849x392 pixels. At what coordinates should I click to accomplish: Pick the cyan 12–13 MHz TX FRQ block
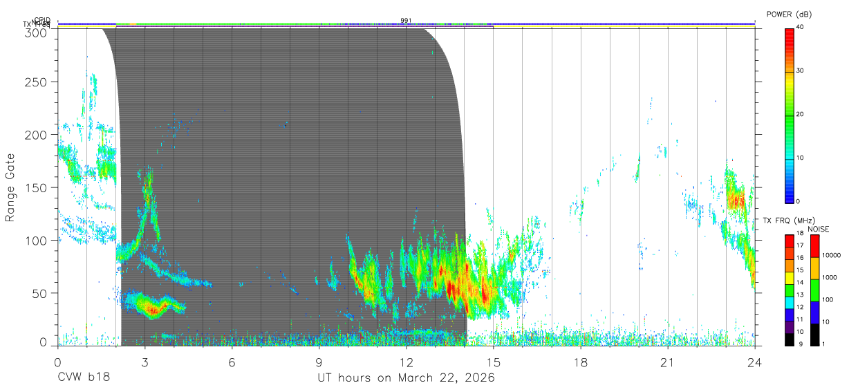pos(790,302)
